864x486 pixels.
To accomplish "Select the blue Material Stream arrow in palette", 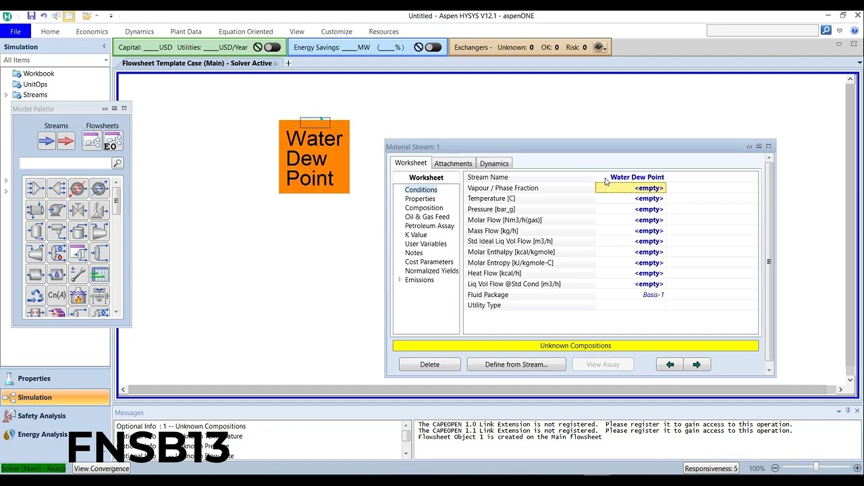I will (47, 140).
